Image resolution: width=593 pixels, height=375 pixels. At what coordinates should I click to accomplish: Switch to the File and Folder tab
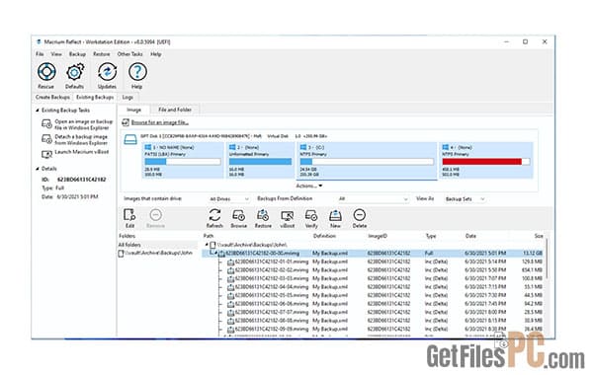coord(175,110)
